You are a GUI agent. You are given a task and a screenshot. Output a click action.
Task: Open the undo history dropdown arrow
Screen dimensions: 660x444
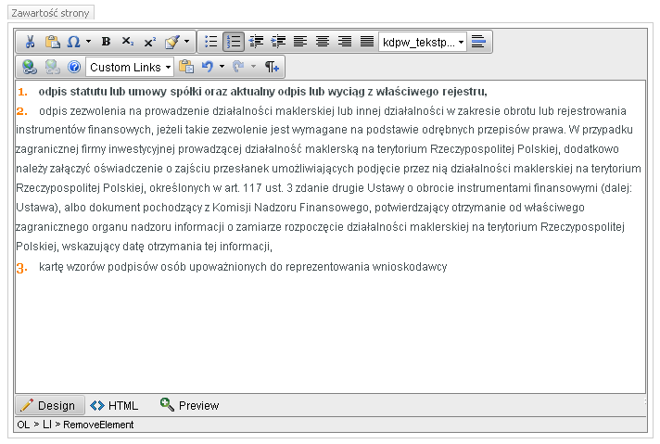point(222,67)
